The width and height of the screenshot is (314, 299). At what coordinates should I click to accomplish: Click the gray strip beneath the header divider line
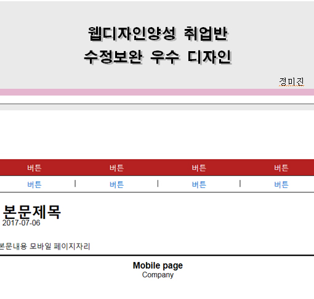[x=157, y=107]
